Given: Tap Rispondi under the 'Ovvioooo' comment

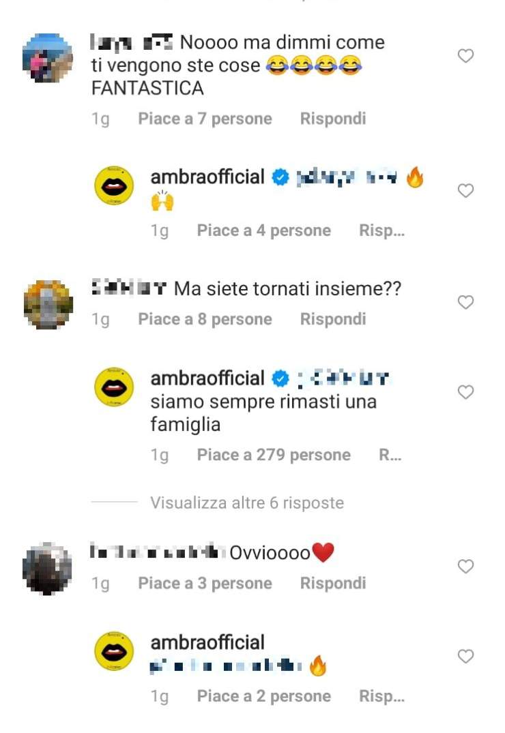Looking at the screenshot, I should click(x=333, y=584).
